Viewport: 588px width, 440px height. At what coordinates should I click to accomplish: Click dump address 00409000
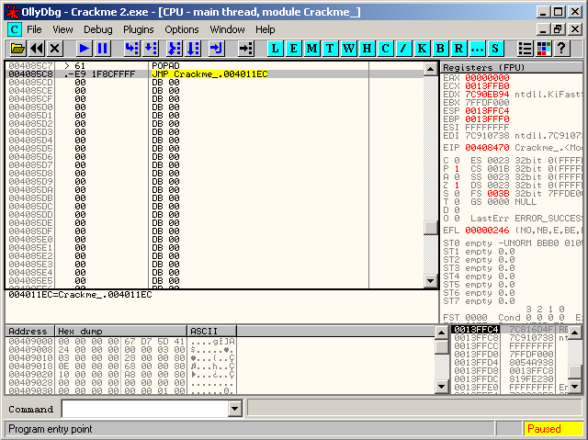(x=30, y=342)
